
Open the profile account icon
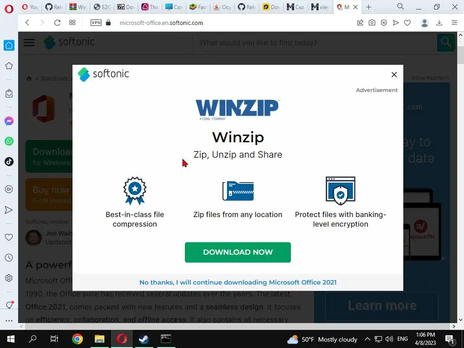(425, 23)
